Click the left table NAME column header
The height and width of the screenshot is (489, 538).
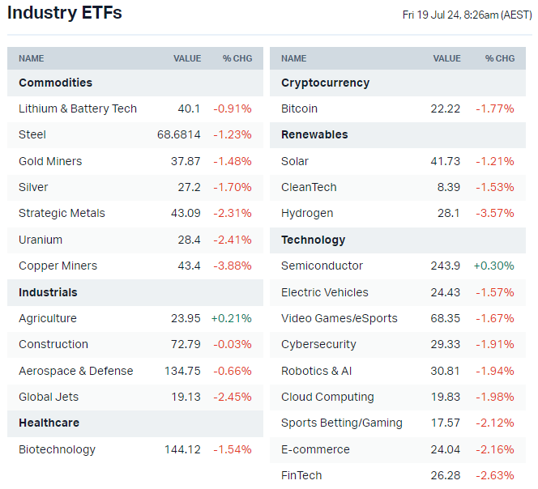click(32, 58)
